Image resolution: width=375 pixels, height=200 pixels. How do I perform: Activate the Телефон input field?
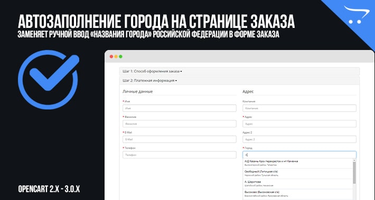[x=180, y=155]
